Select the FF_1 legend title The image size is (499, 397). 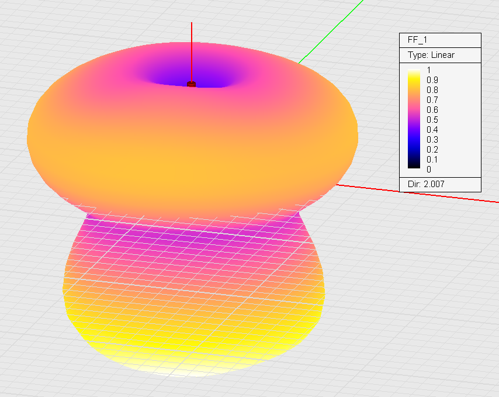(417, 40)
